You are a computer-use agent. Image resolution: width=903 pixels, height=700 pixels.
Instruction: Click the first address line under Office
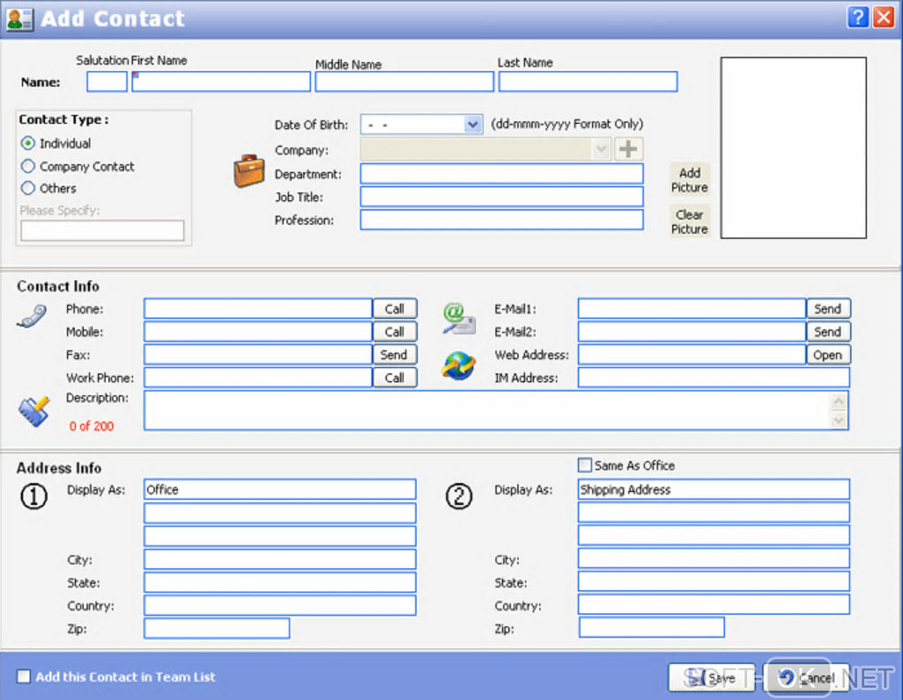coord(280,513)
